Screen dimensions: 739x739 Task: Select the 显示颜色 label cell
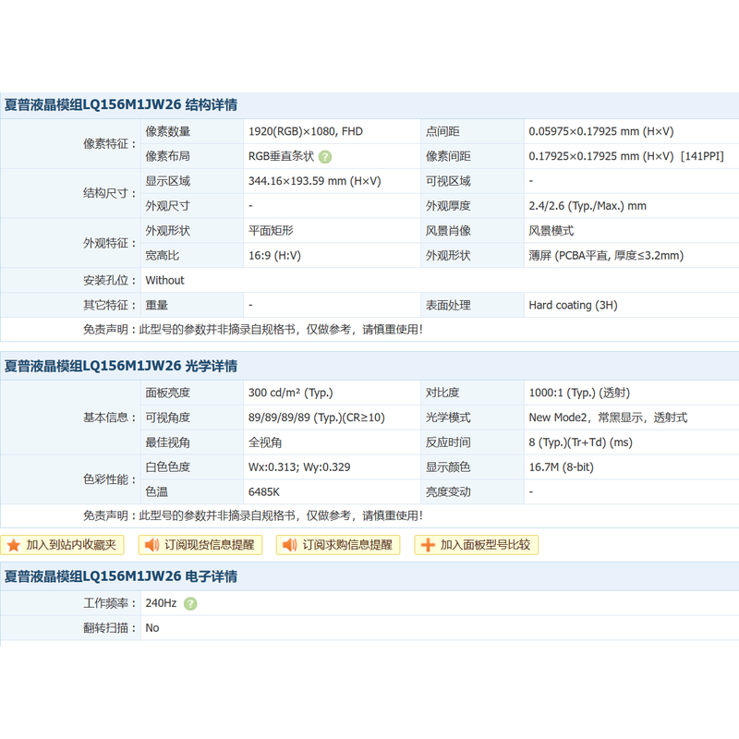point(472,467)
